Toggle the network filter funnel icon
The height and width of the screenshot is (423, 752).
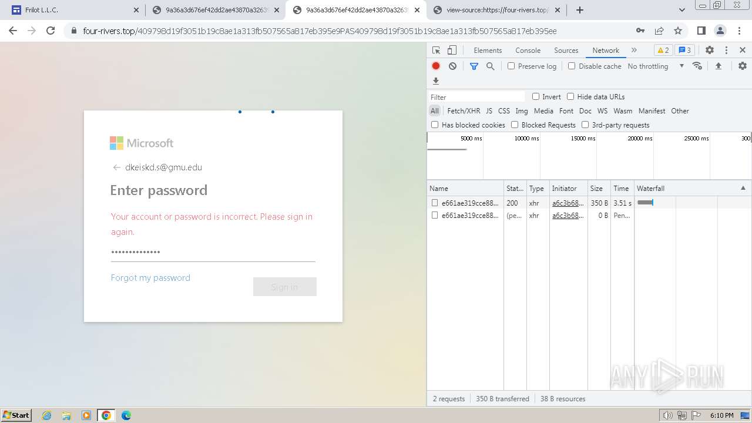474,66
